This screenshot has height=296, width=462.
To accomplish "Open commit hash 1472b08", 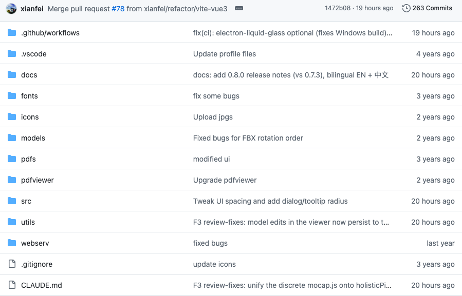I will pyautogui.click(x=338, y=8).
